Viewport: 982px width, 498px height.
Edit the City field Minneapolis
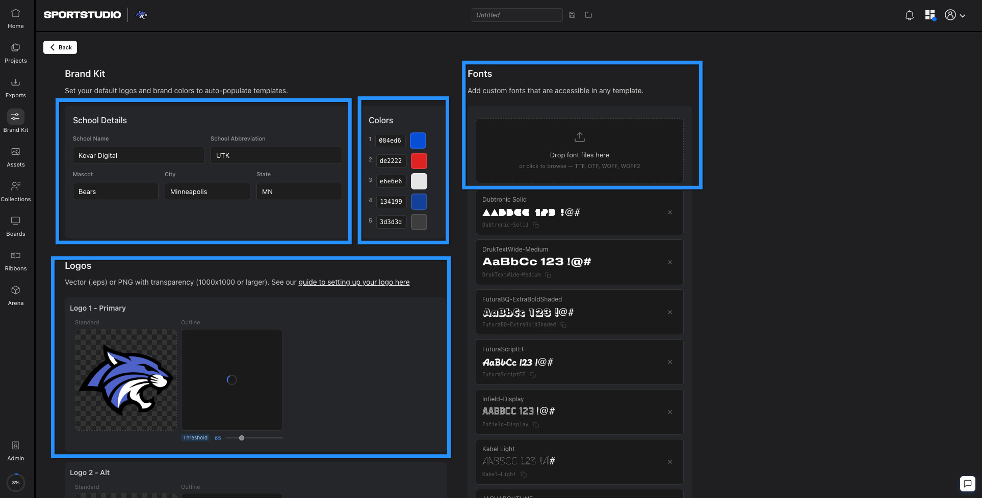207,191
